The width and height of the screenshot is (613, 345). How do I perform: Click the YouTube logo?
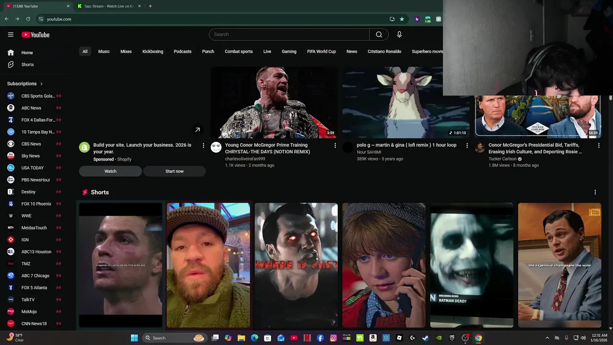pos(35,34)
